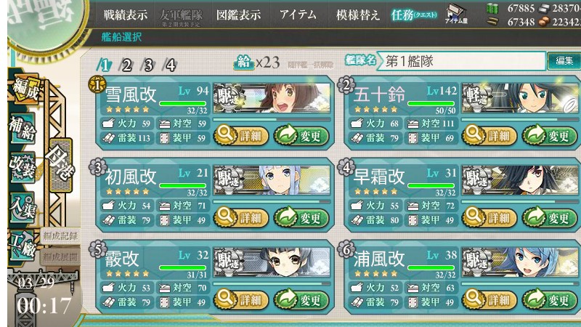Switch to fleet tab 3

[148, 65]
